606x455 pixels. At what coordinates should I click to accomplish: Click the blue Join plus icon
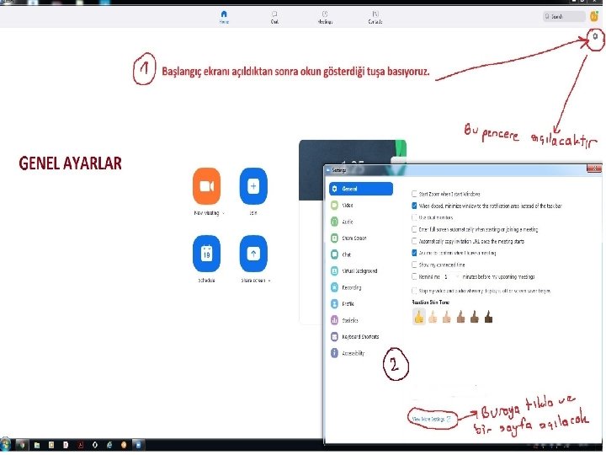pyautogui.click(x=253, y=186)
